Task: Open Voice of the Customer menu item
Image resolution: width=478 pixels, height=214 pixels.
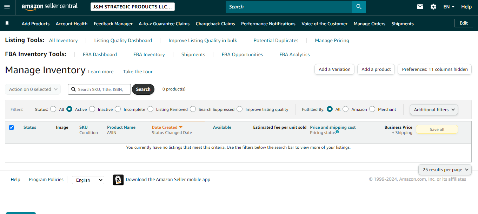Action: tap(324, 24)
